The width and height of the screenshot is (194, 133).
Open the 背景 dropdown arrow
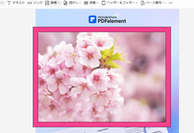click(x=98, y=3)
